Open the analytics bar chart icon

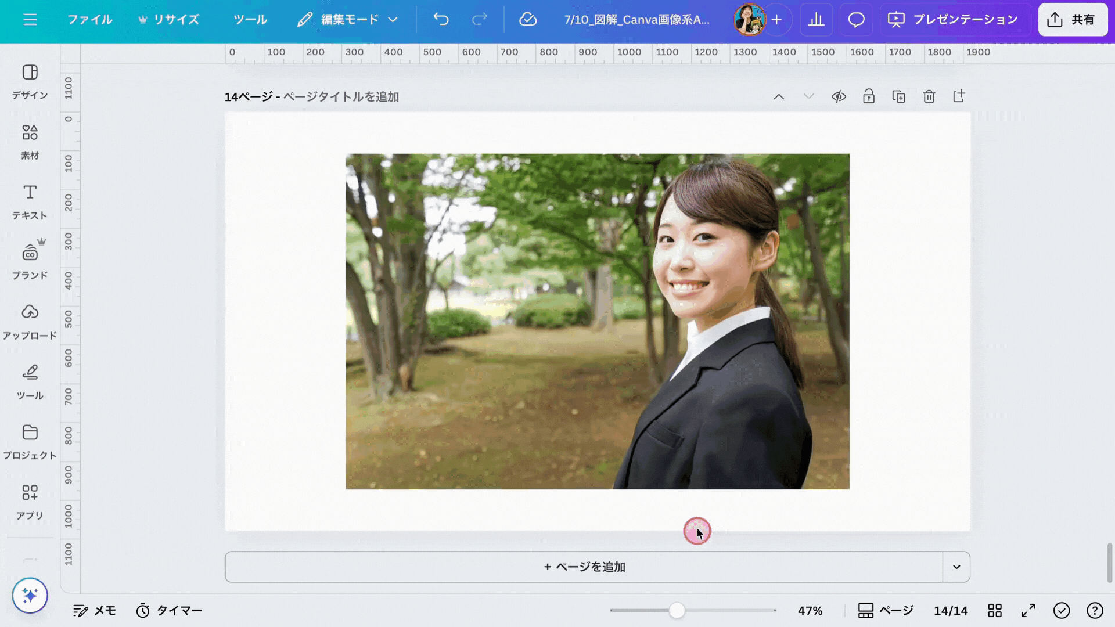(816, 20)
